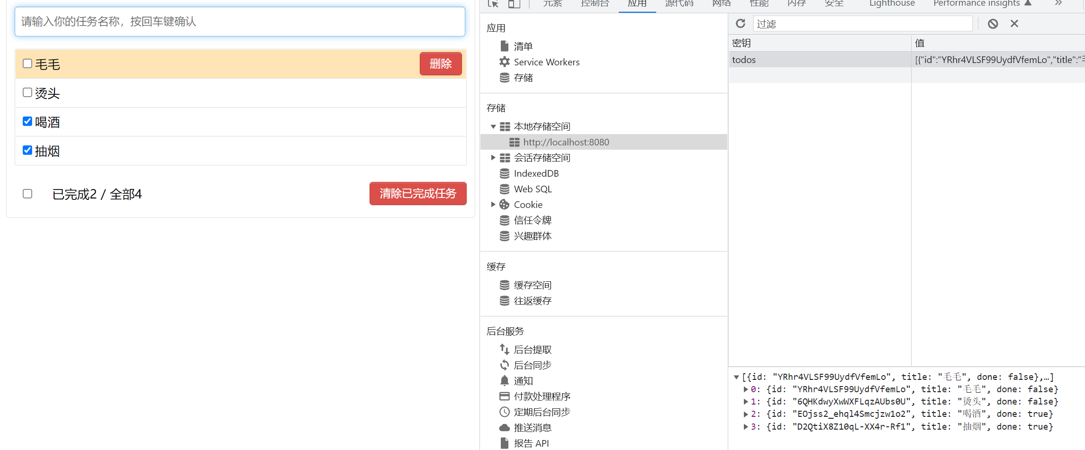Expand the Cookie tree node
Screen dimensions: 1085x450
493,205
